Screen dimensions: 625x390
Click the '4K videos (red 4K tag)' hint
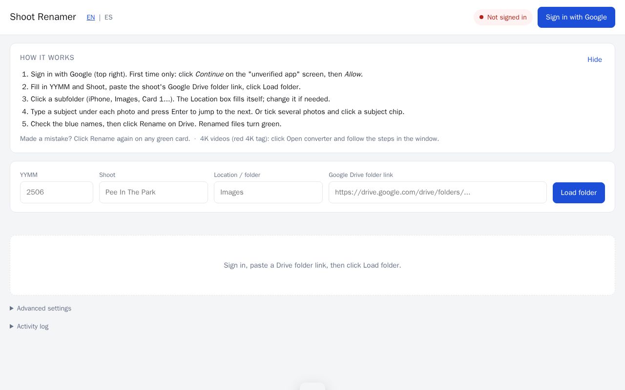tap(319, 138)
